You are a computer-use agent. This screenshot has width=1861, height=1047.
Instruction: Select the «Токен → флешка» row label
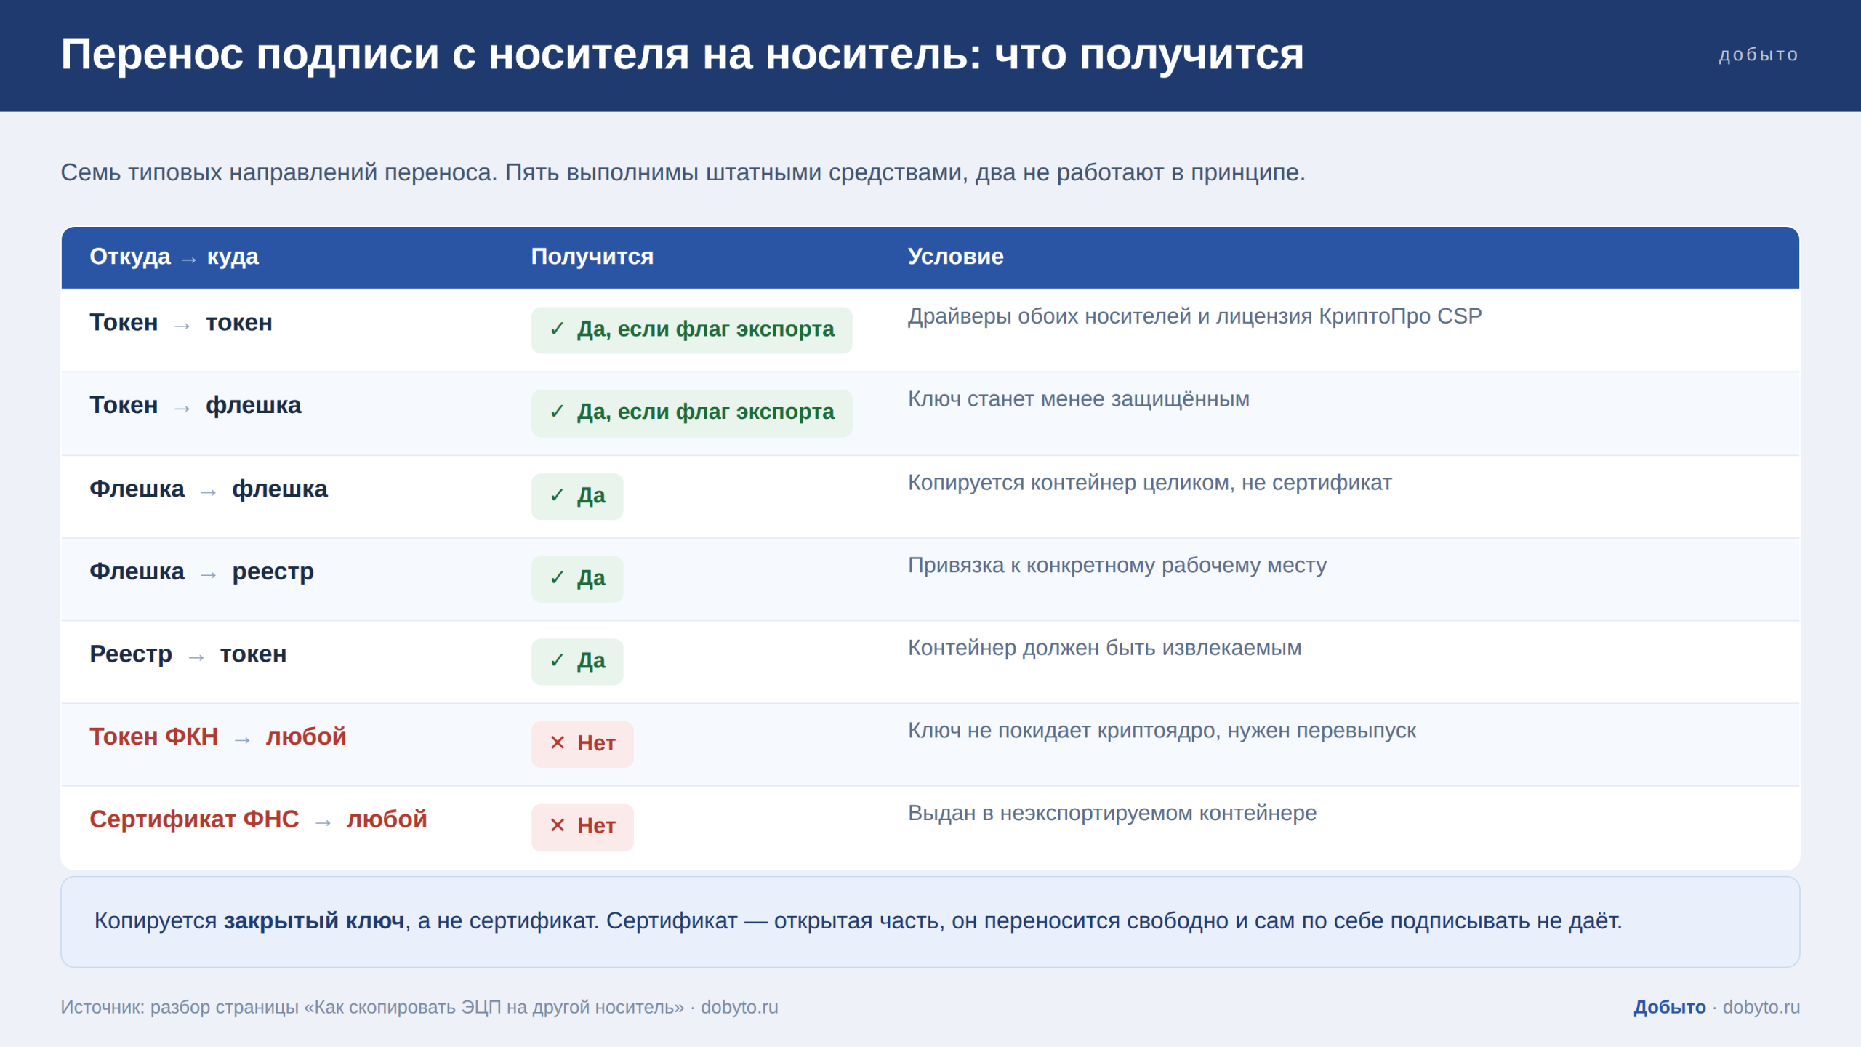click(196, 406)
